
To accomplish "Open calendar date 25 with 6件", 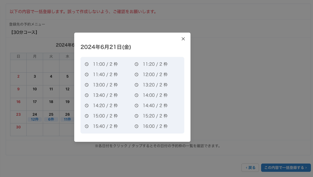I will tap(51, 117).
